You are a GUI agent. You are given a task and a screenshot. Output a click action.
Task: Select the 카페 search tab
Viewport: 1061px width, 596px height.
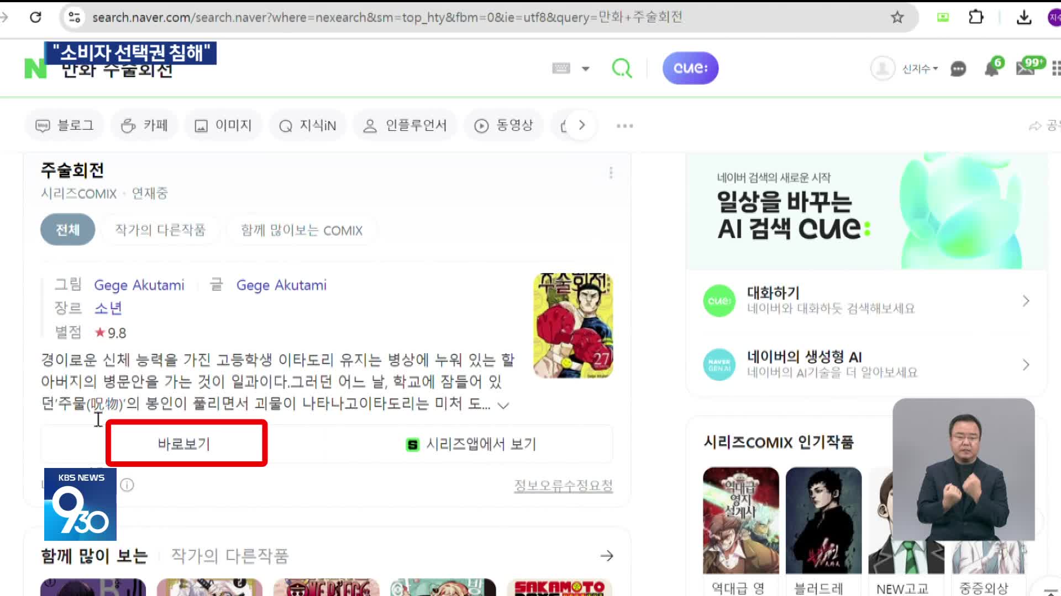coord(144,125)
